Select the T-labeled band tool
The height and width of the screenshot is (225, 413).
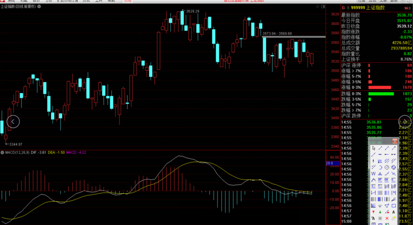point(380,186)
